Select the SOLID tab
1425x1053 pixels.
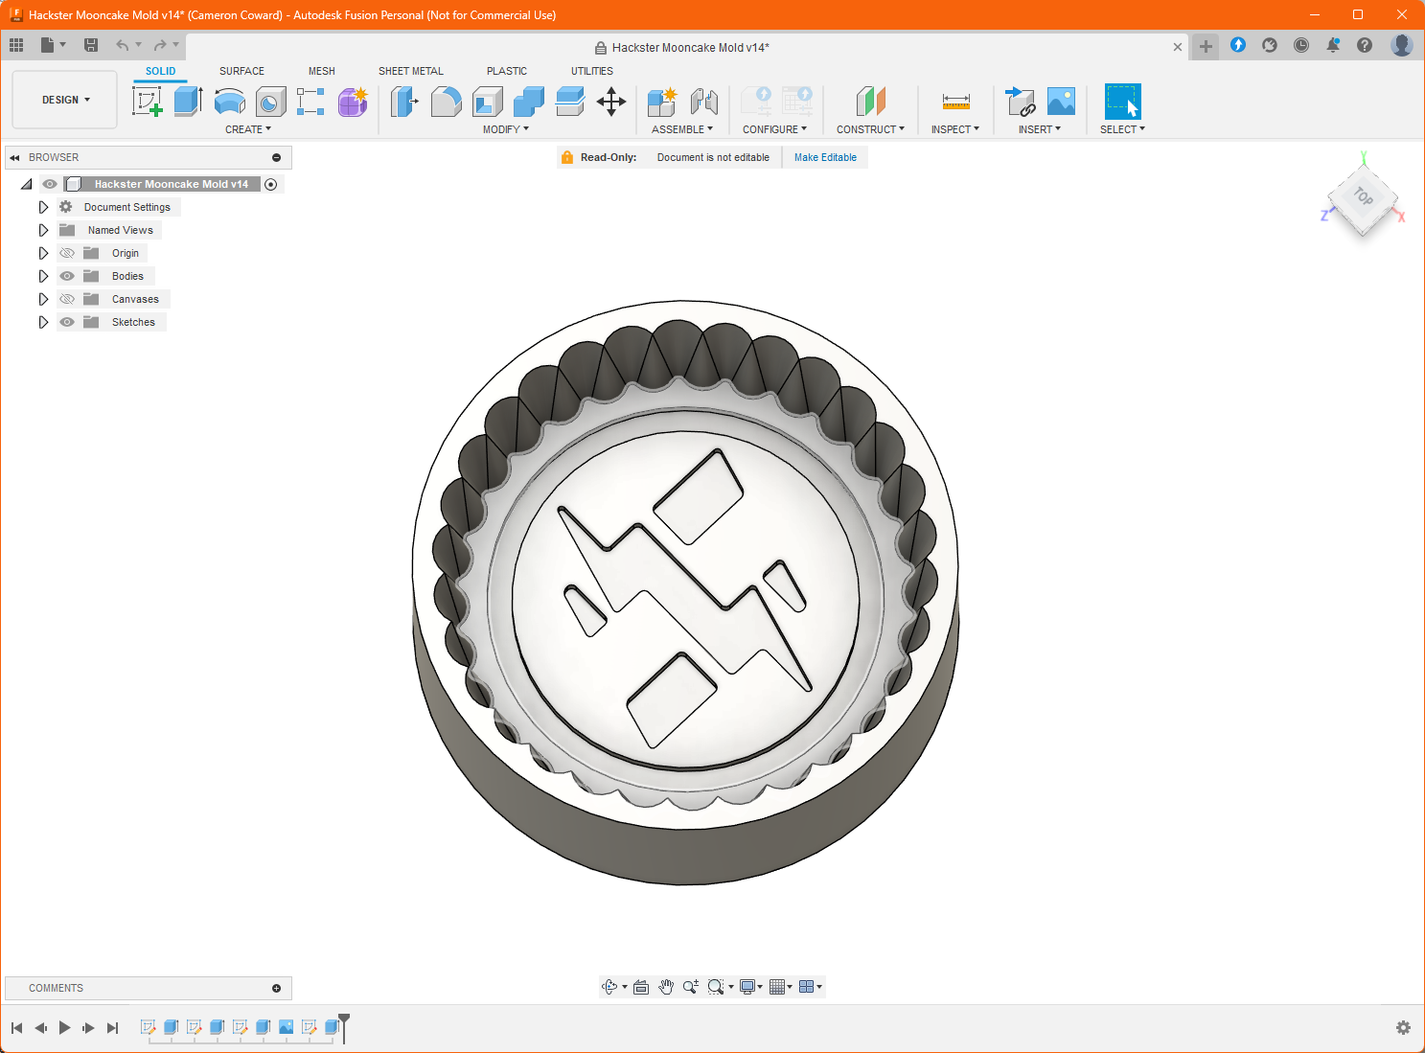click(x=160, y=71)
